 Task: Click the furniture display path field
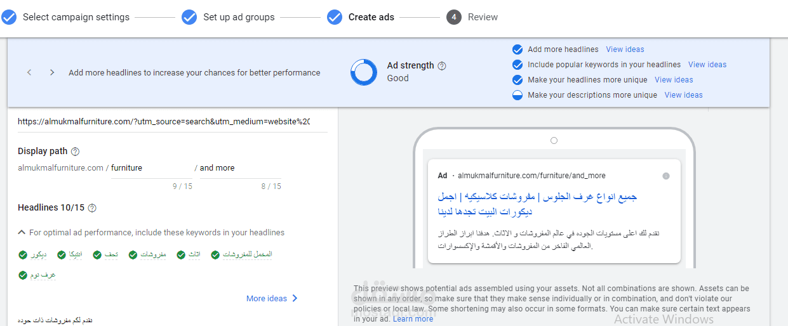click(151, 168)
